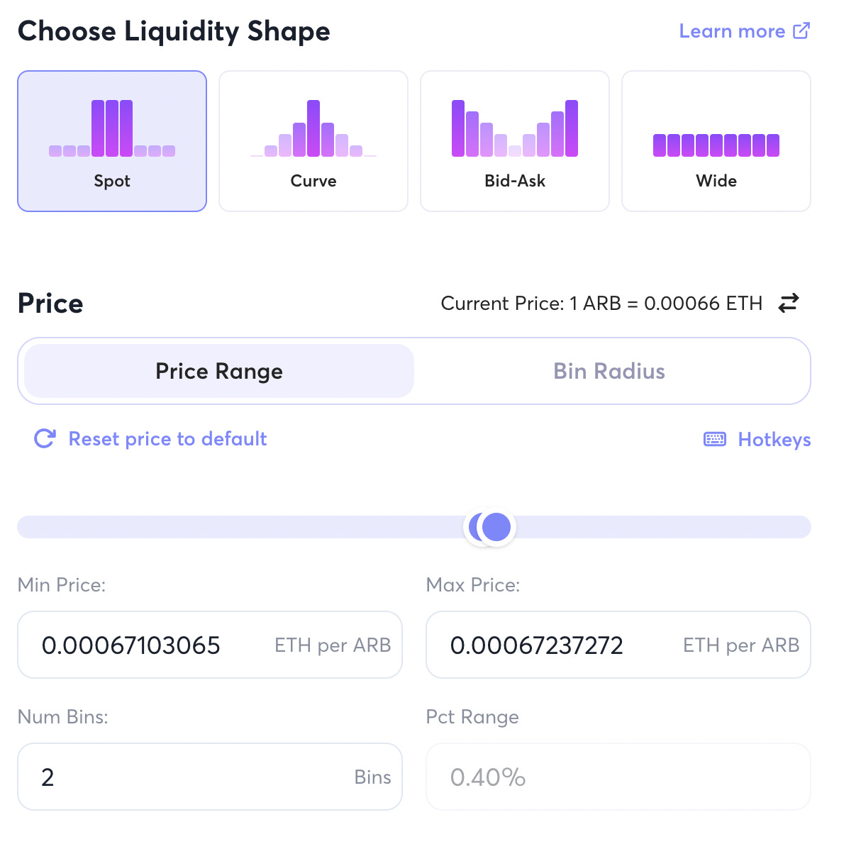
Task: Click inside the Min Price input
Action: pos(210,645)
